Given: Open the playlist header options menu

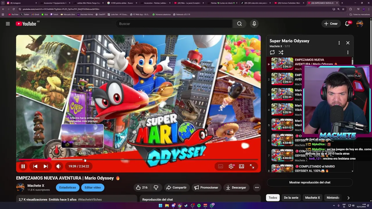Looking at the screenshot, I should 339,43.
